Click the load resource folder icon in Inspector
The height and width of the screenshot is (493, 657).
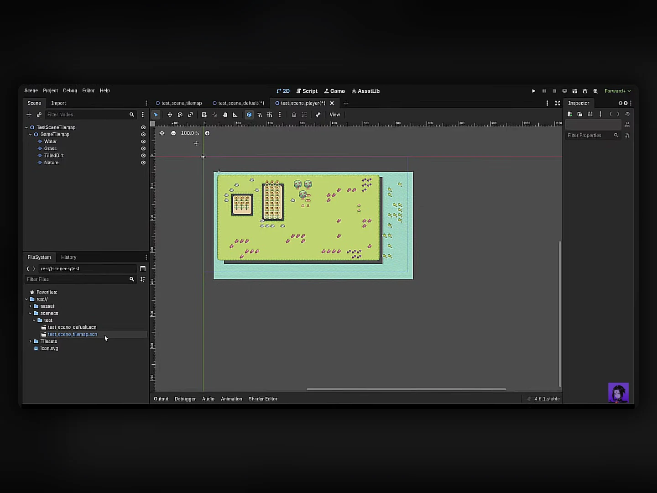point(580,114)
